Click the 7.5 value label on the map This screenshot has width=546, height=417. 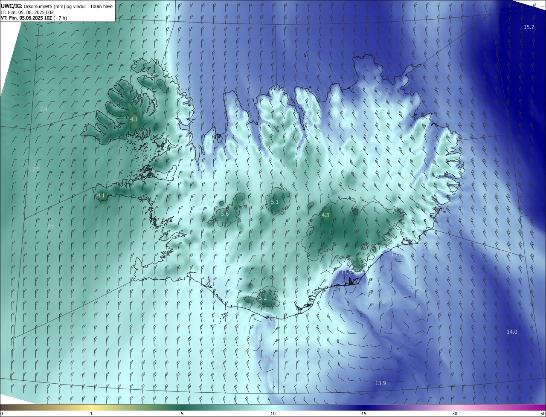[36, 169]
